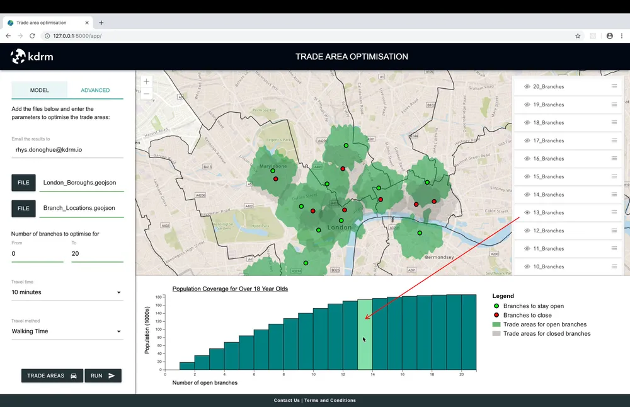630x407 pixels.
Task: Bookmark this page with the star icon
Action: coord(578,36)
